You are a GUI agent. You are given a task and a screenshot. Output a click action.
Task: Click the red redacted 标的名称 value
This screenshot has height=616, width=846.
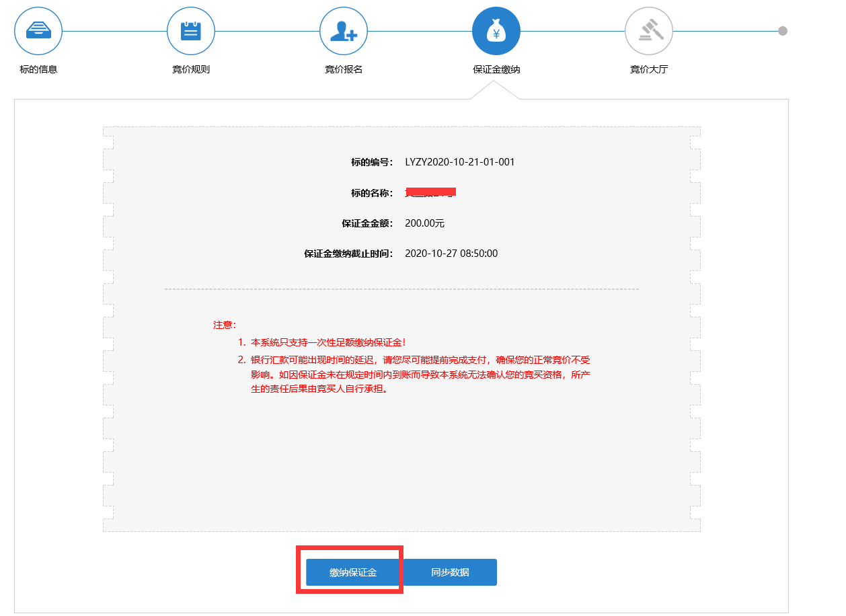click(430, 192)
